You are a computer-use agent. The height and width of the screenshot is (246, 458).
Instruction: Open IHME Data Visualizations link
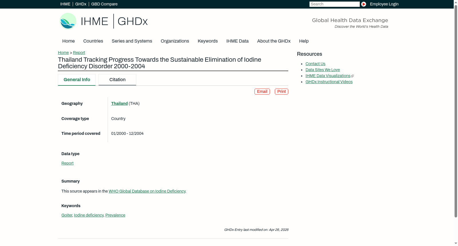tap(328, 76)
